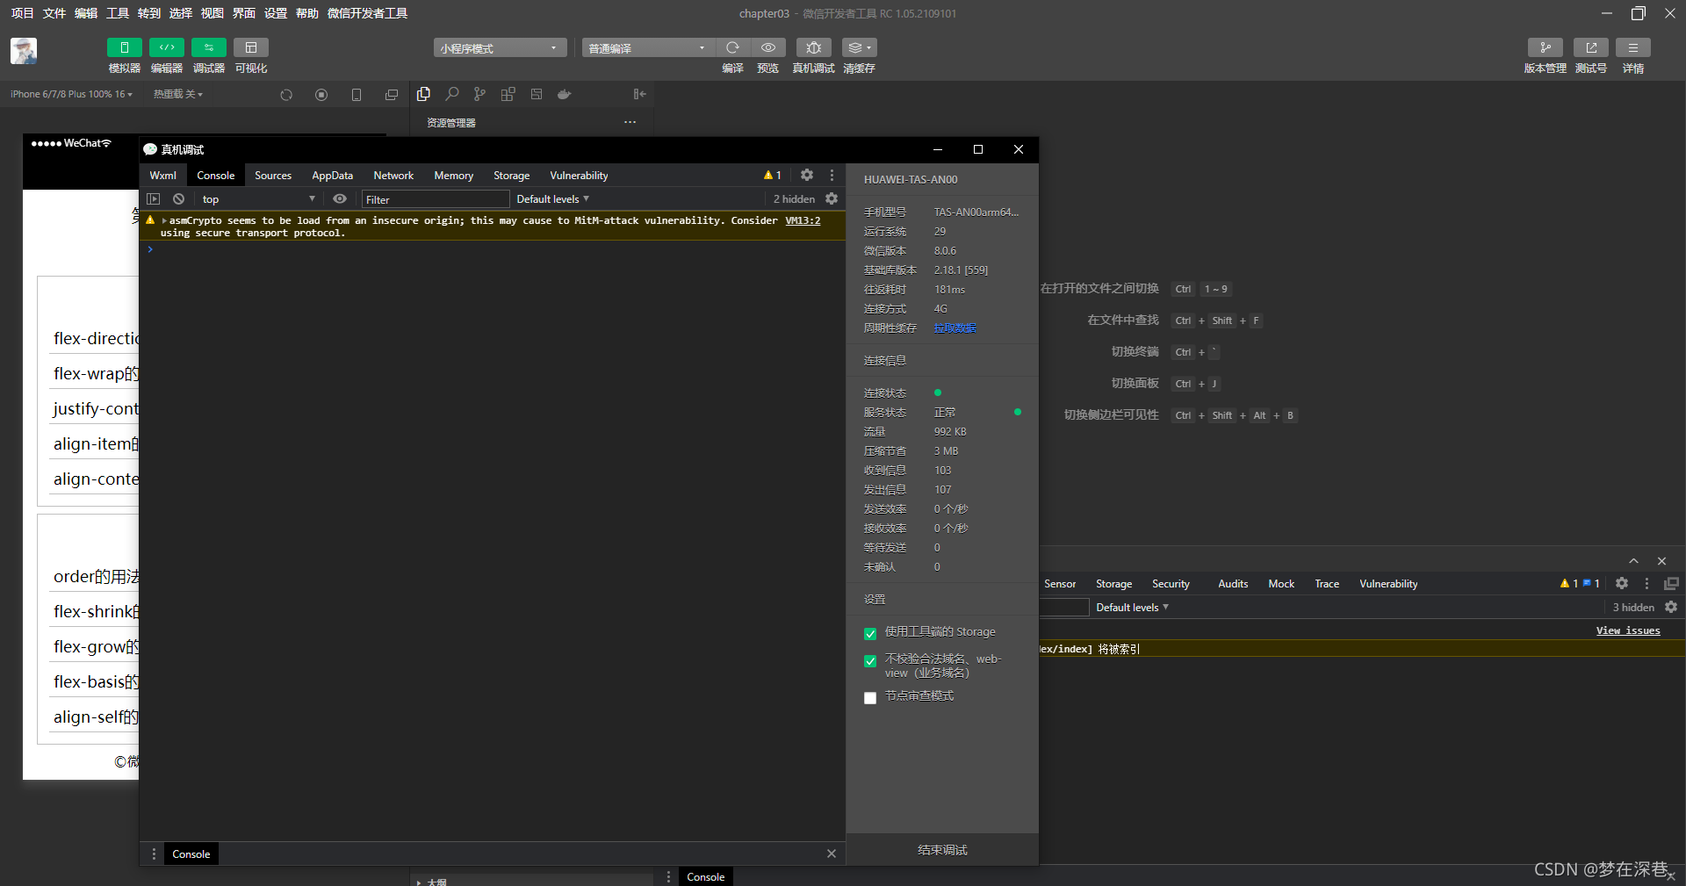Image resolution: width=1686 pixels, height=886 pixels.
Task: Toggle the 编辑器 editor button
Action: 166,47
